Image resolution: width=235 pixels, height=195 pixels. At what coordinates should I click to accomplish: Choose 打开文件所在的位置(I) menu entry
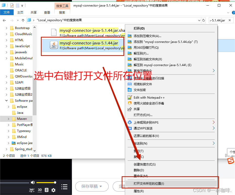171,183
